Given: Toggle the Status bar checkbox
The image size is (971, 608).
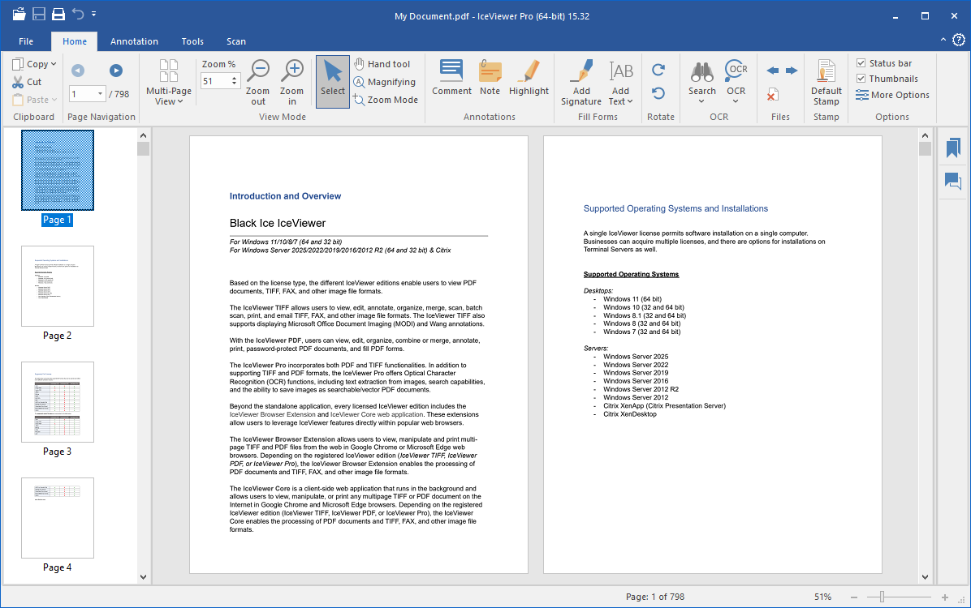Looking at the screenshot, I should [x=861, y=63].
